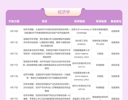Click the 导师级别 column header
This screenshot has height=100, width=128.
click(101, 21)
